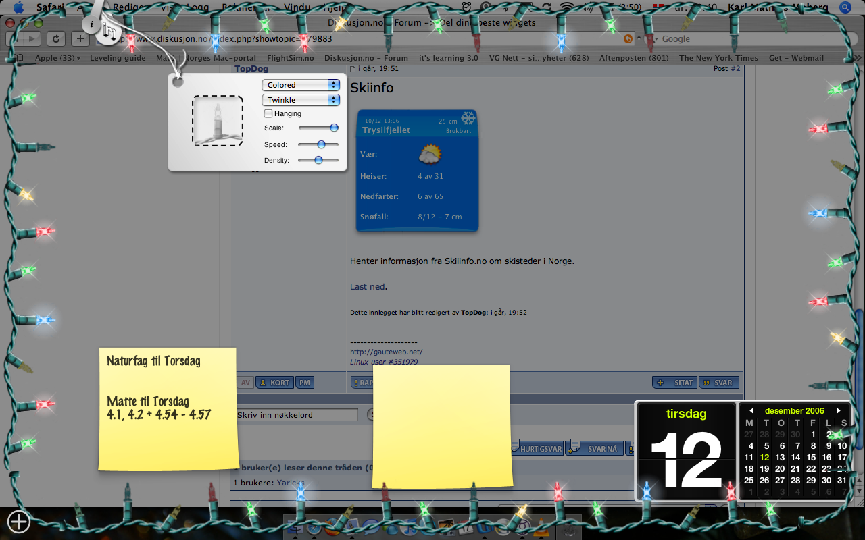Click the Safari reload button
The image size is (865, 540).
click(x=55, y=39)
